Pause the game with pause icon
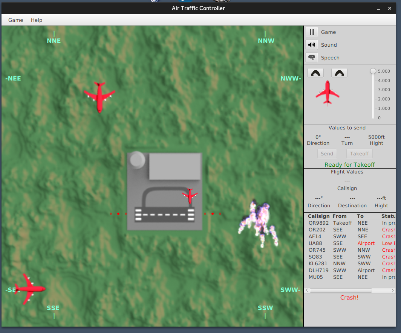Viewport: 401px width, 333px height. click(x=311, y=32)
